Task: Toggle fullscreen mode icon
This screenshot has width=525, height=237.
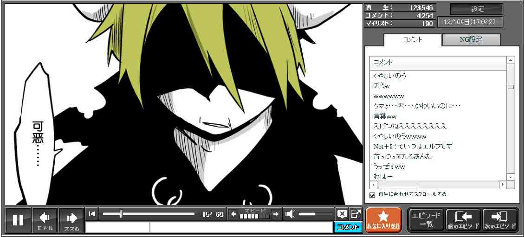Action: tap(356, 214)
